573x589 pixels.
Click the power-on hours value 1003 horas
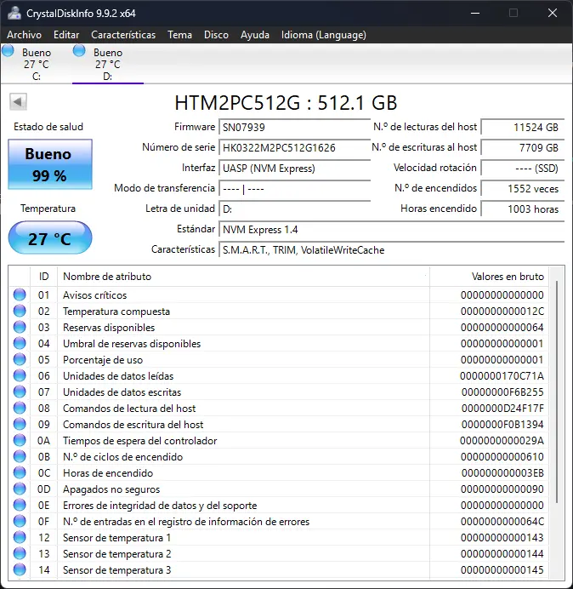click(x=522, y=209)
